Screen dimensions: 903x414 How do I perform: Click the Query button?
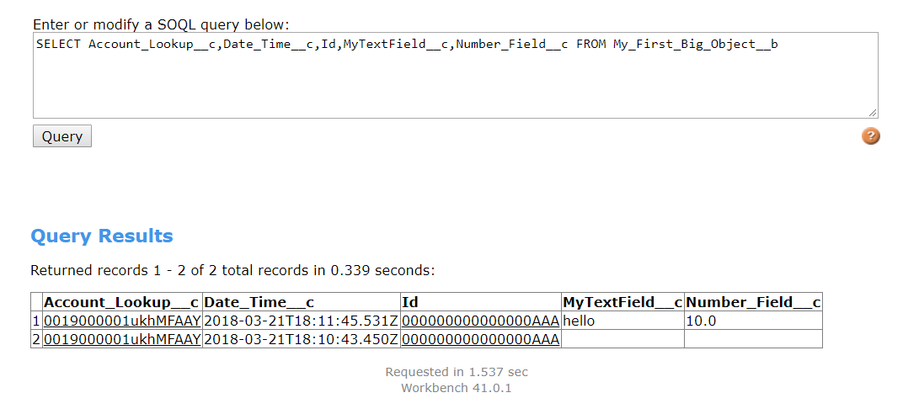pyautogui.click(x=62, y=136)
